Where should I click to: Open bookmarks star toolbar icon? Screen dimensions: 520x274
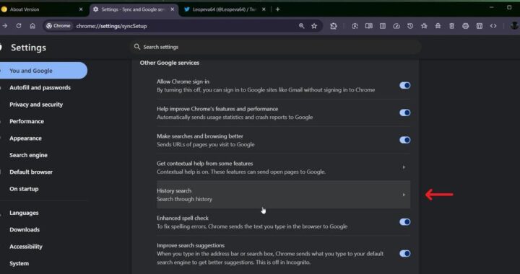pyautogui.click(x=424, y=26)
